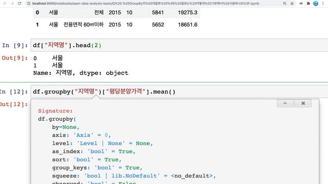This screenshot has height=184, width=328.
Task: Click table cell value 18651.6
Action: 188,25
